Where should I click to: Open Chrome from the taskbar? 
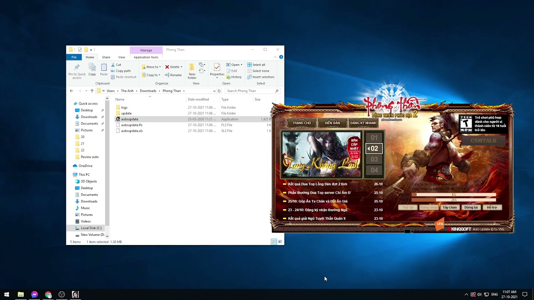[48, 295]
